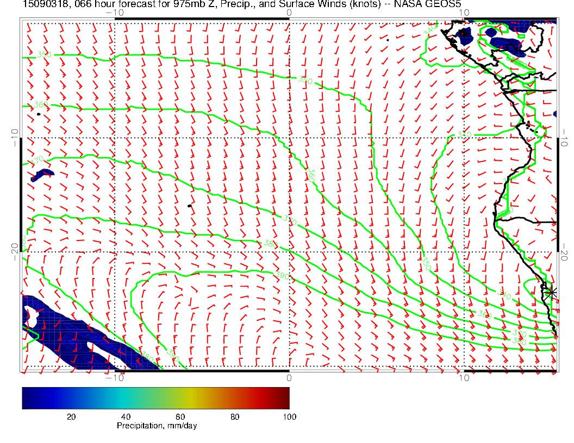Click the '-10' longitude label below the map
The width and height of the screenshot is (574, 443).
click(x=115, y=378)
